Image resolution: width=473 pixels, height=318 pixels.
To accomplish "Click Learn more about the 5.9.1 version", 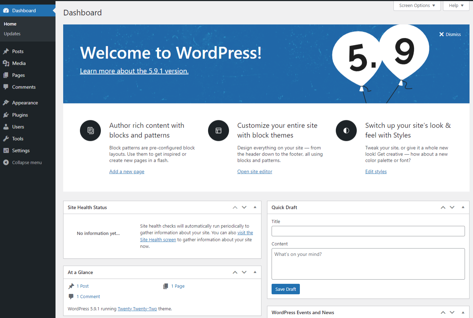I will click(134, 71).
